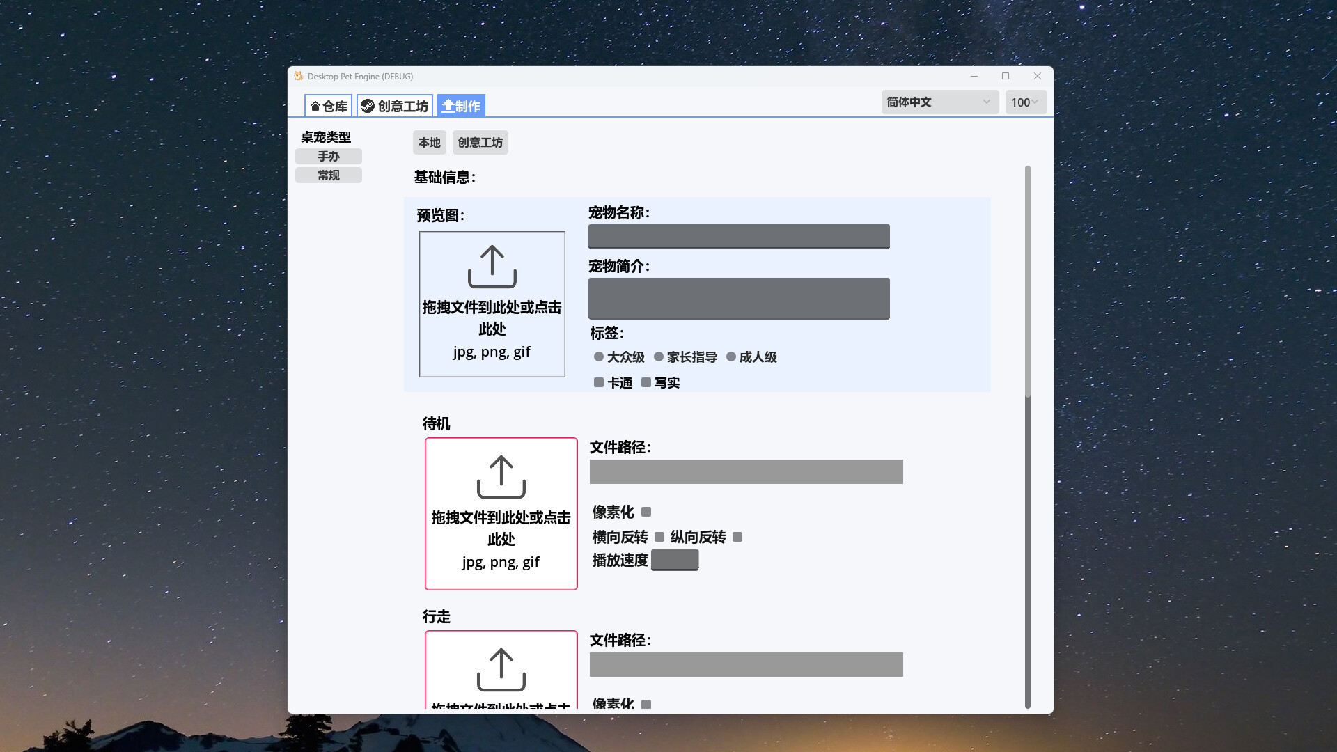Enable 横向反转 checkbox
This screenshot has height=752, width=1337.
[x=659, y=537]
